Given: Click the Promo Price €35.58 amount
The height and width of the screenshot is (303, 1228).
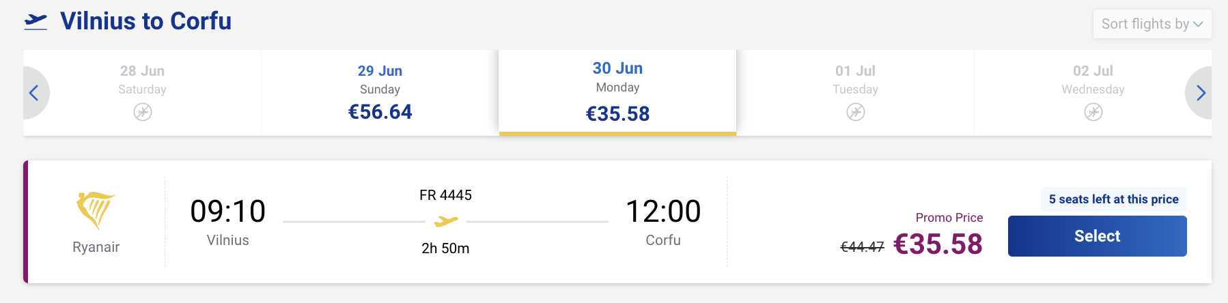Looking at the screenshot, I should coord(938,244).
